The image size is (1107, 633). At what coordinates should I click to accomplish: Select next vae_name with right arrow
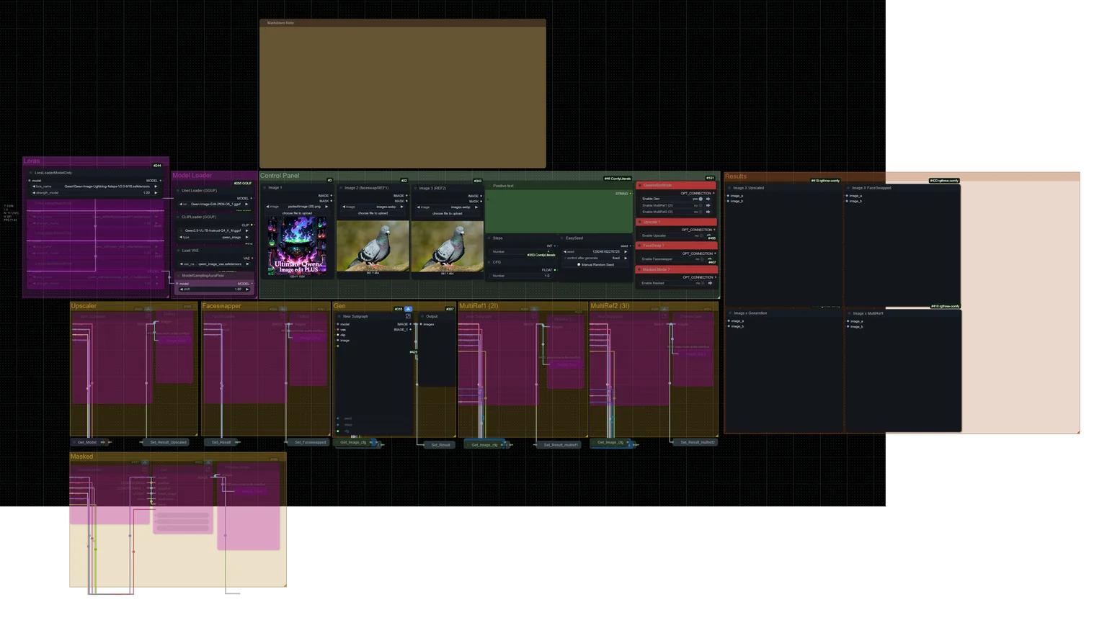247,264
